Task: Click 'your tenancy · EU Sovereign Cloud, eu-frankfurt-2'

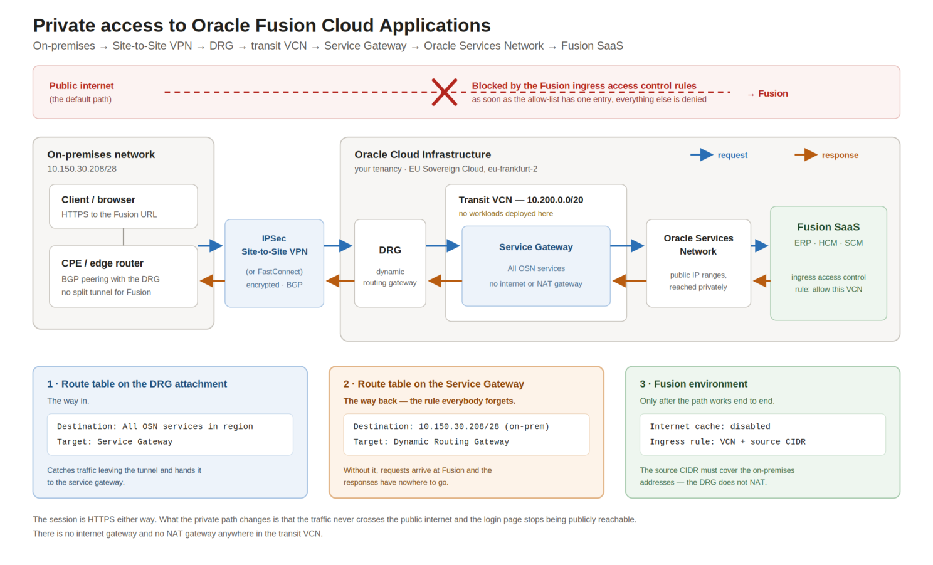Action: pyautogui.click(x=446, y=169)
